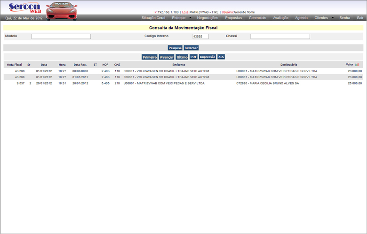
Task: Go to first page with Primeiro
Action: (x=150, y=57)
